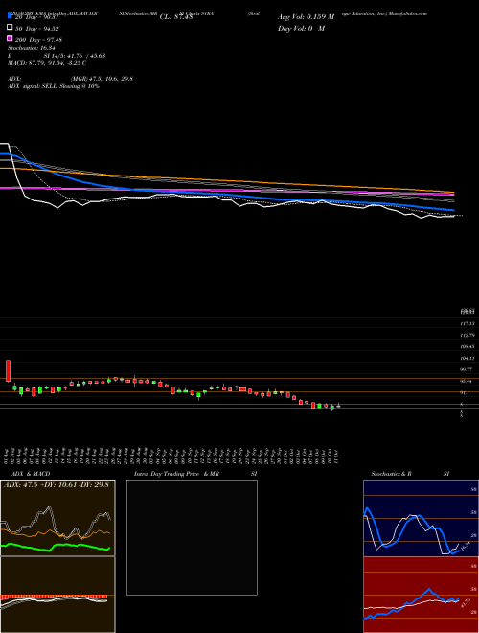Click the tall red first candlestick
Image resolution: width=479 pixels, height=633 pixels.
tap(8, 370)
